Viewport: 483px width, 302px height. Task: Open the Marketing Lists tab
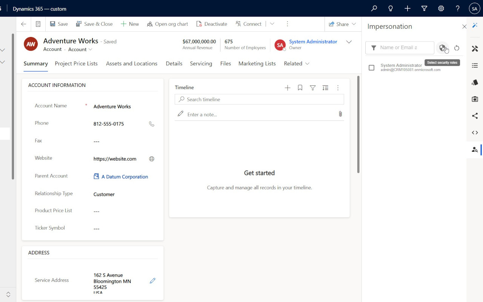tap(257, 63)
